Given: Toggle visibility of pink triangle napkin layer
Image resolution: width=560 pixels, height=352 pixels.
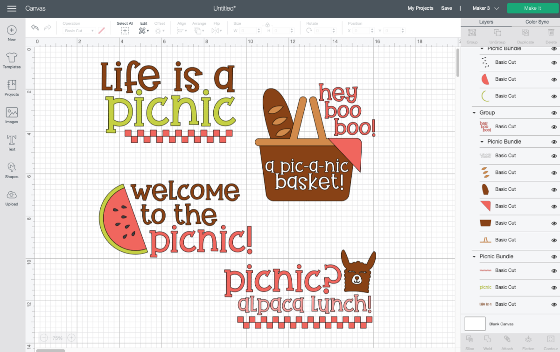Looking at the screenshot, I should 554,206.
